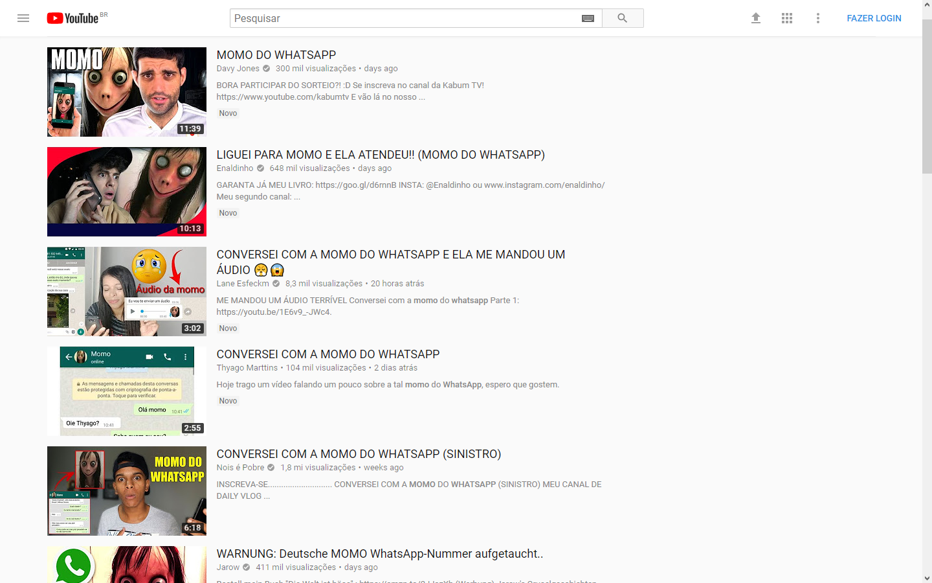
Task: Click the vertical scrollbar thumb
Action: [927, 96]
